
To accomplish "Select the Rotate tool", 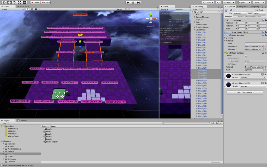I will tap(14, 2).
